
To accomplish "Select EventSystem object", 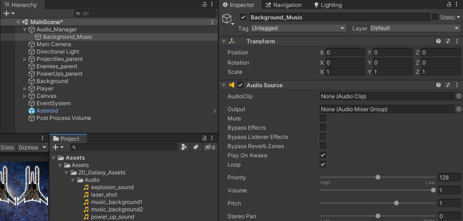I will (x=54, y=103).
